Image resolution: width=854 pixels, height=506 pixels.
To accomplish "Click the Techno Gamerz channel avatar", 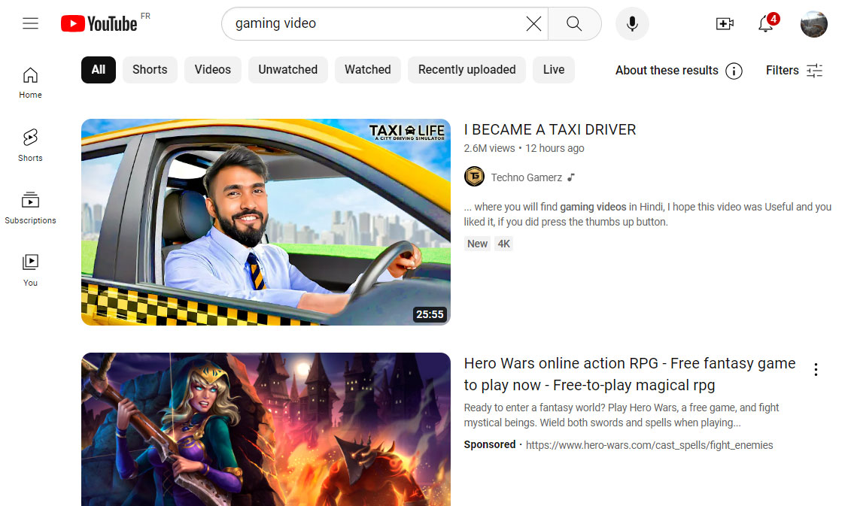I will coord(474,176).
